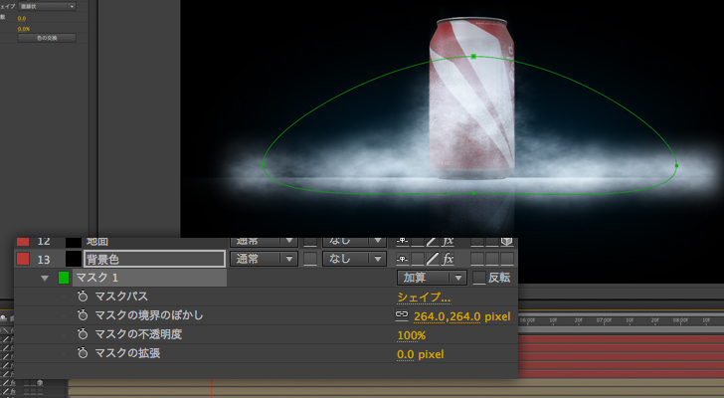
Task: Click the stopwatch icon for マスクパス
Action: tap(84, 297)
